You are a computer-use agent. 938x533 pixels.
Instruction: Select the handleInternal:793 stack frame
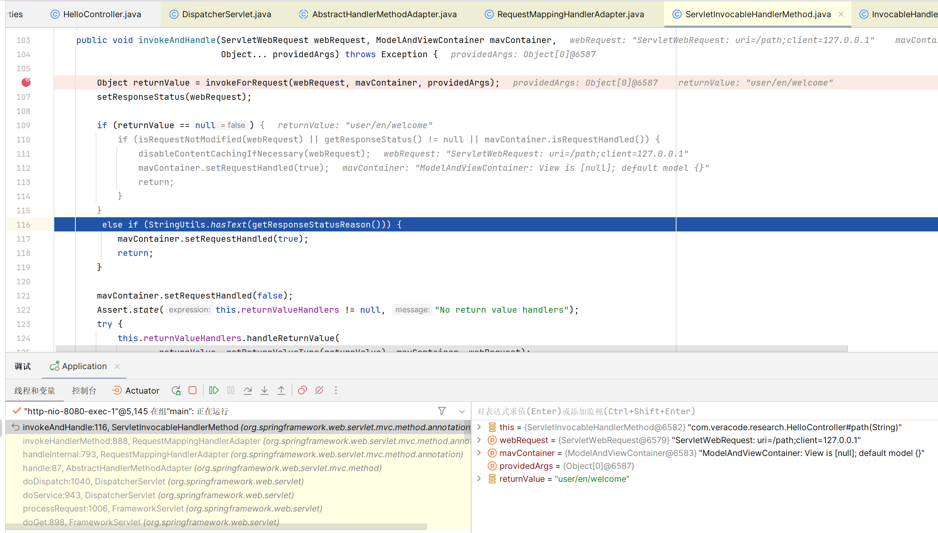pyautogui.click(x=238, y=454)
